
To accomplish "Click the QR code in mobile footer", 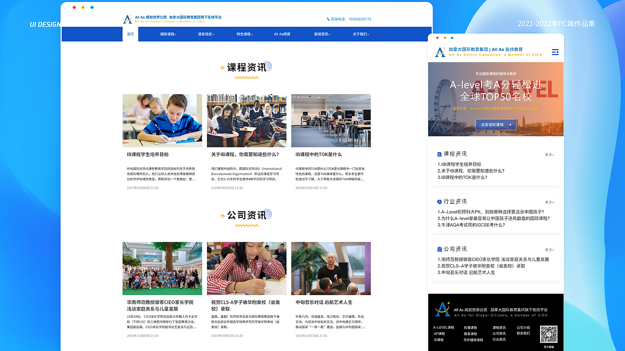I will [x=549, y=335].
